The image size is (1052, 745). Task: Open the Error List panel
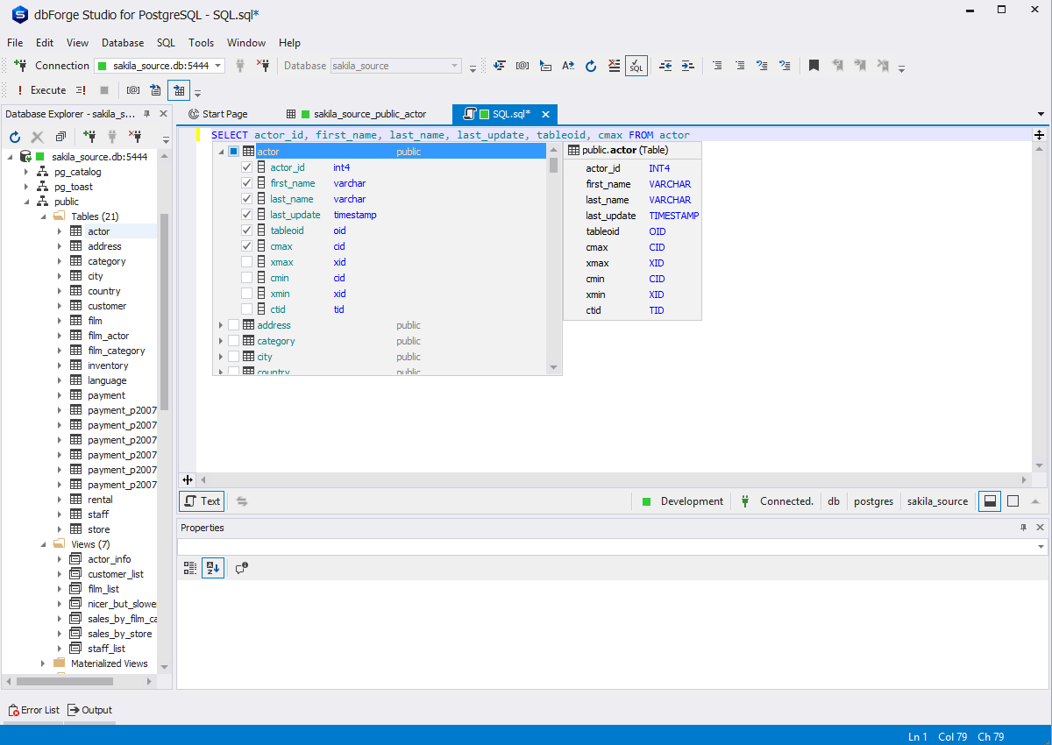pyautogui.click(x=34, y=710)
